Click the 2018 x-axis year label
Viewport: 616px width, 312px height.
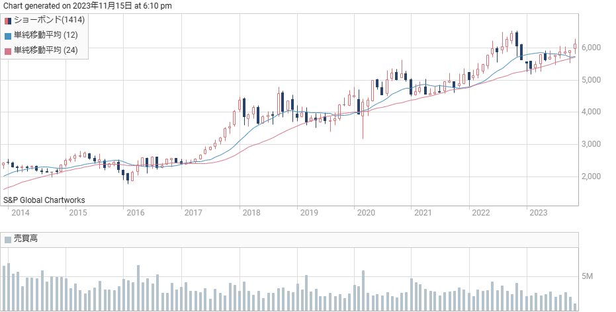(x=251, y=213)
